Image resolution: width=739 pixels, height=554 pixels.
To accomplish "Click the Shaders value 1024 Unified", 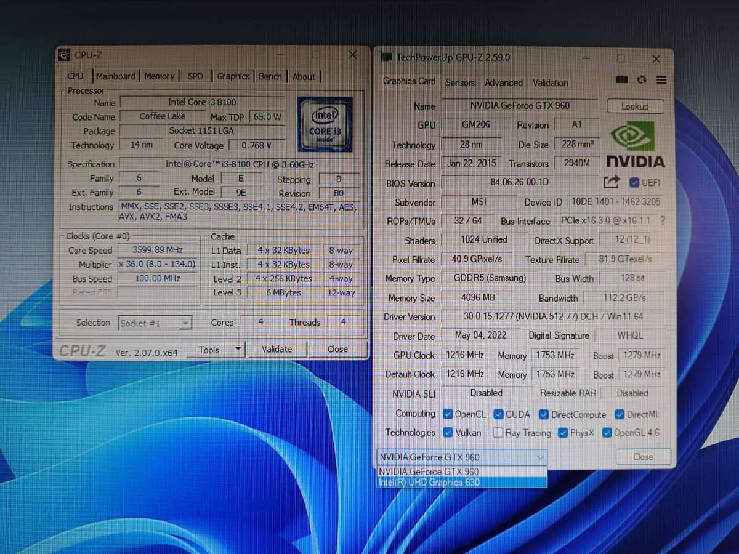I will (484, 239).
